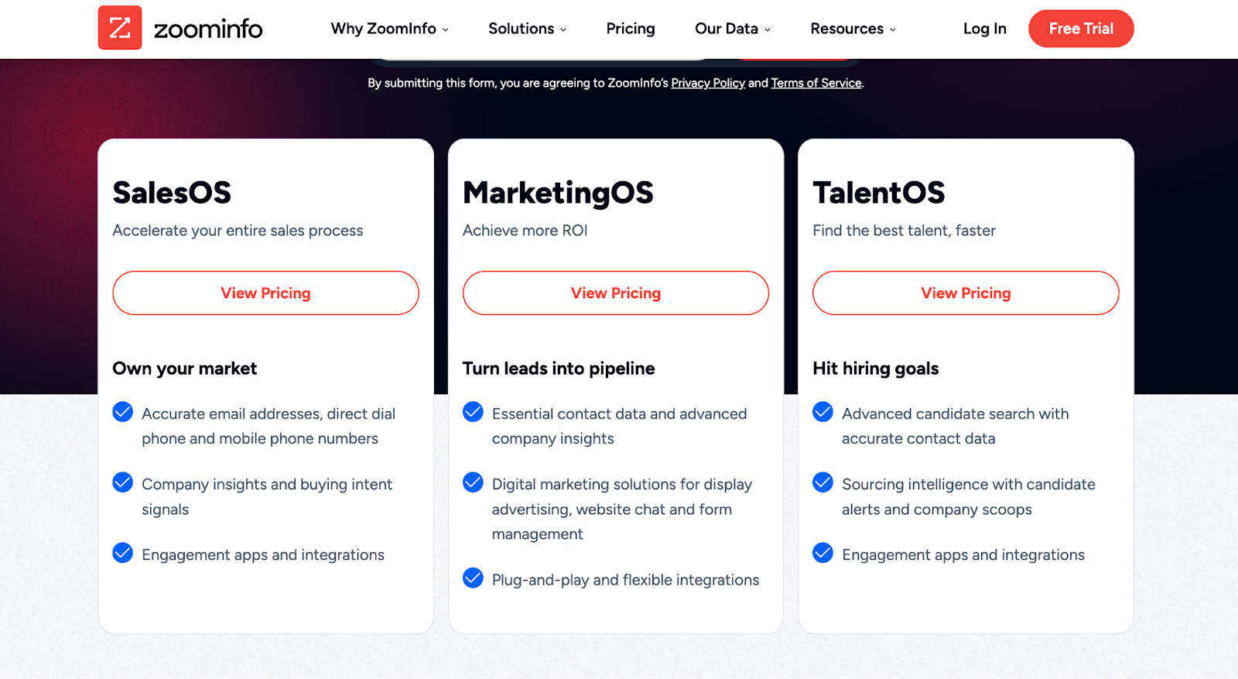Click View Pricing under TalentOS
This screenshot has height=679, width=1238.
pos(965,293)
